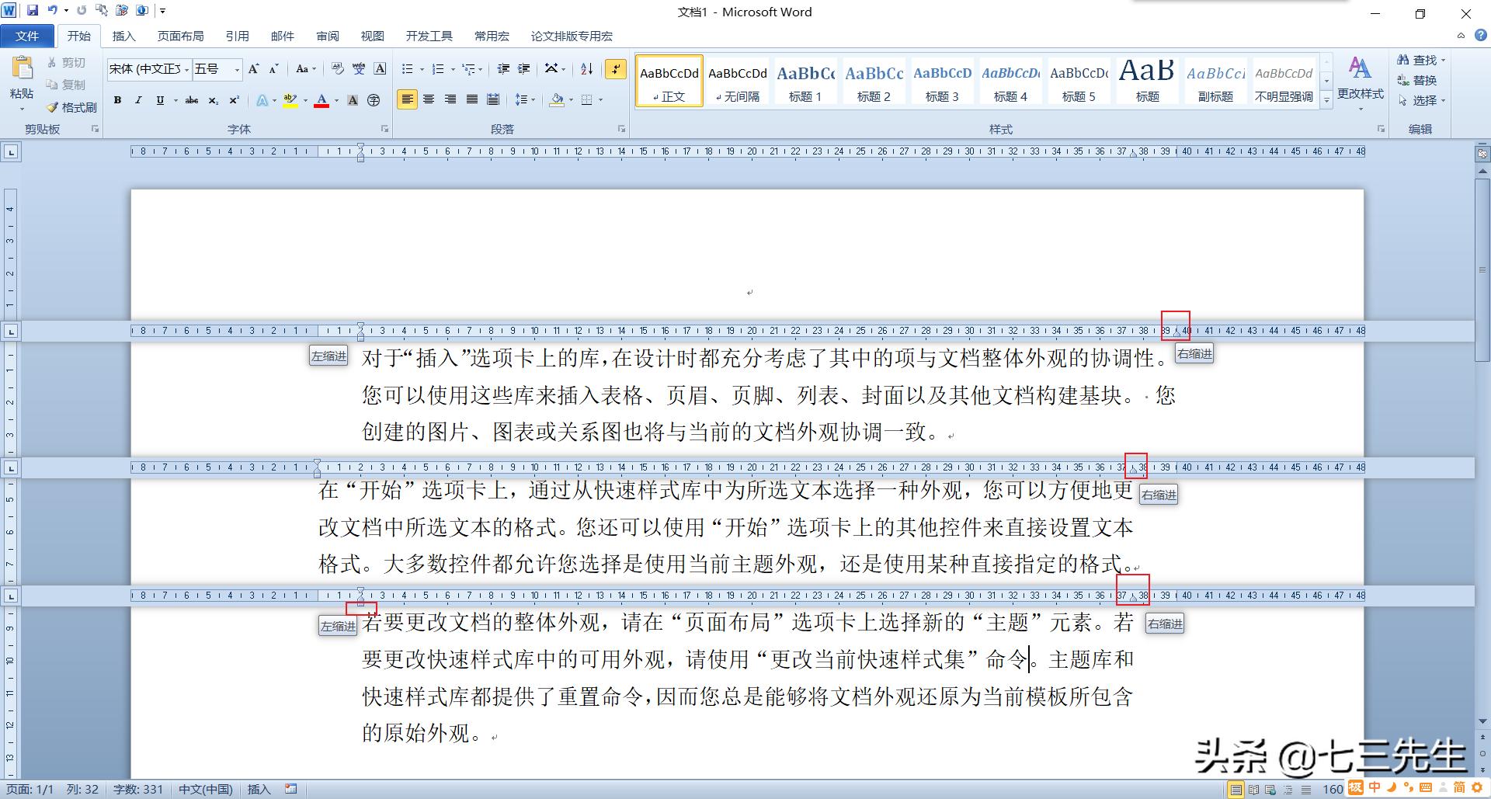Open the Sort text tool
Viewport: 1491px width, 799px height.
[586, 69]
